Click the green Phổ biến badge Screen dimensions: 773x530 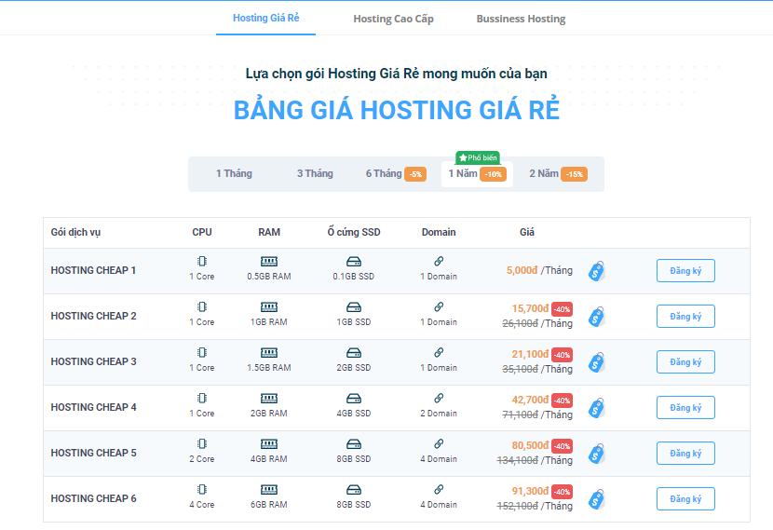pos(478,157)
